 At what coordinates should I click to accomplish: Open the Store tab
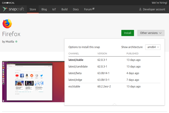[x=33, y=9]
